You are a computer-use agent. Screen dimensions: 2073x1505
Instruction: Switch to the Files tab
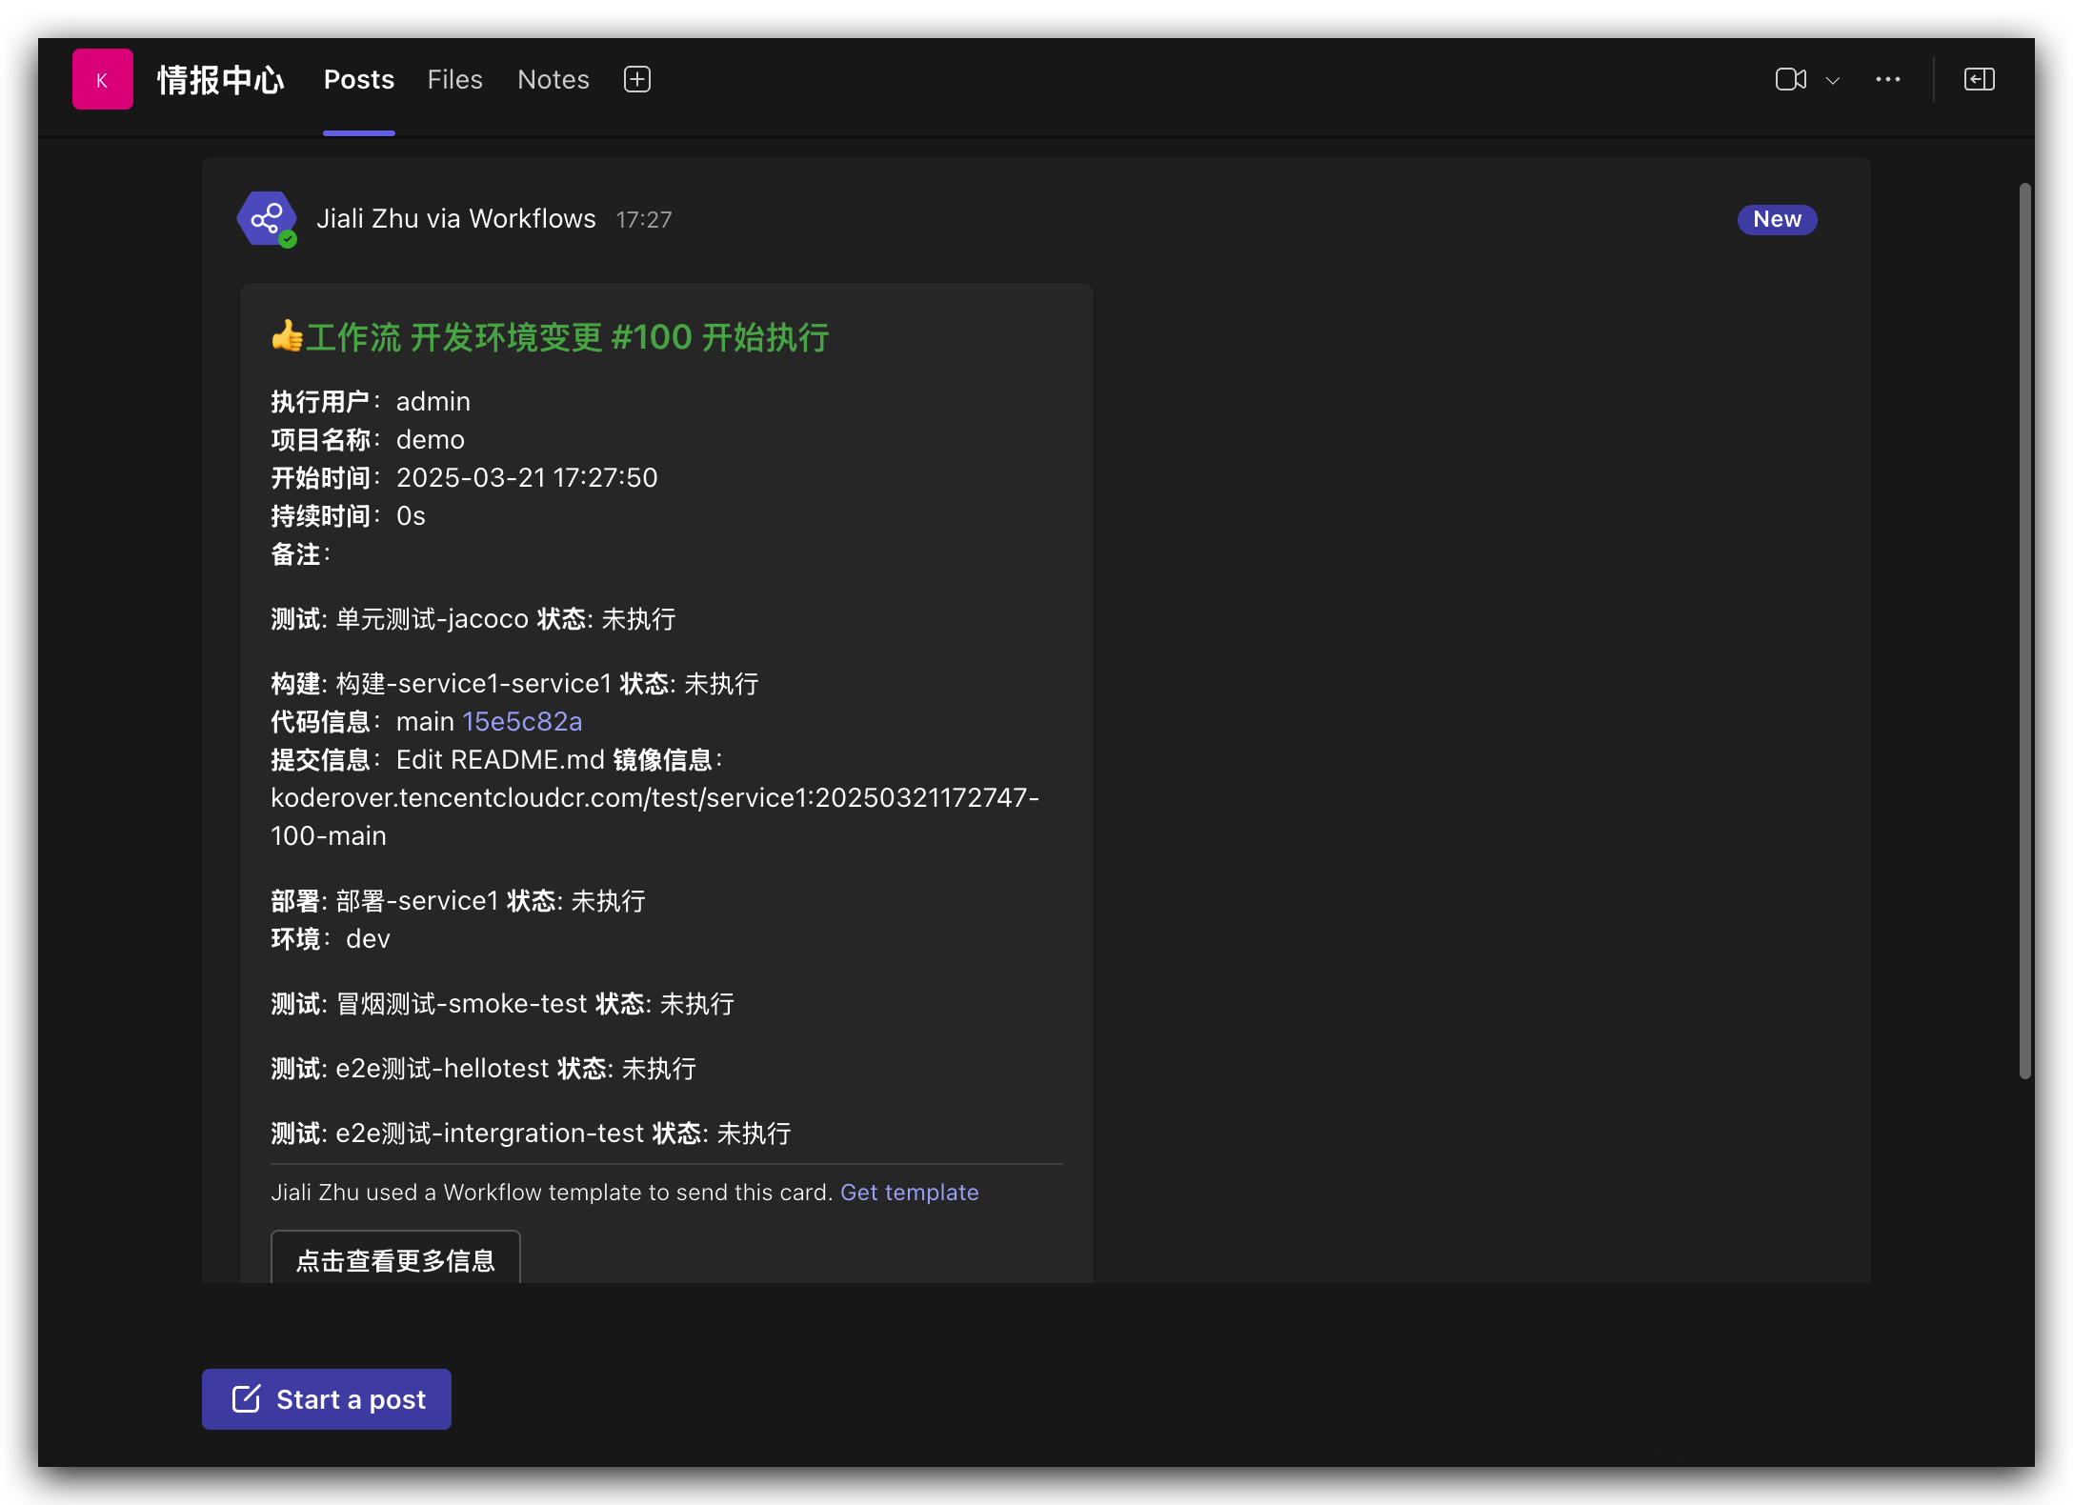point(454,79)
